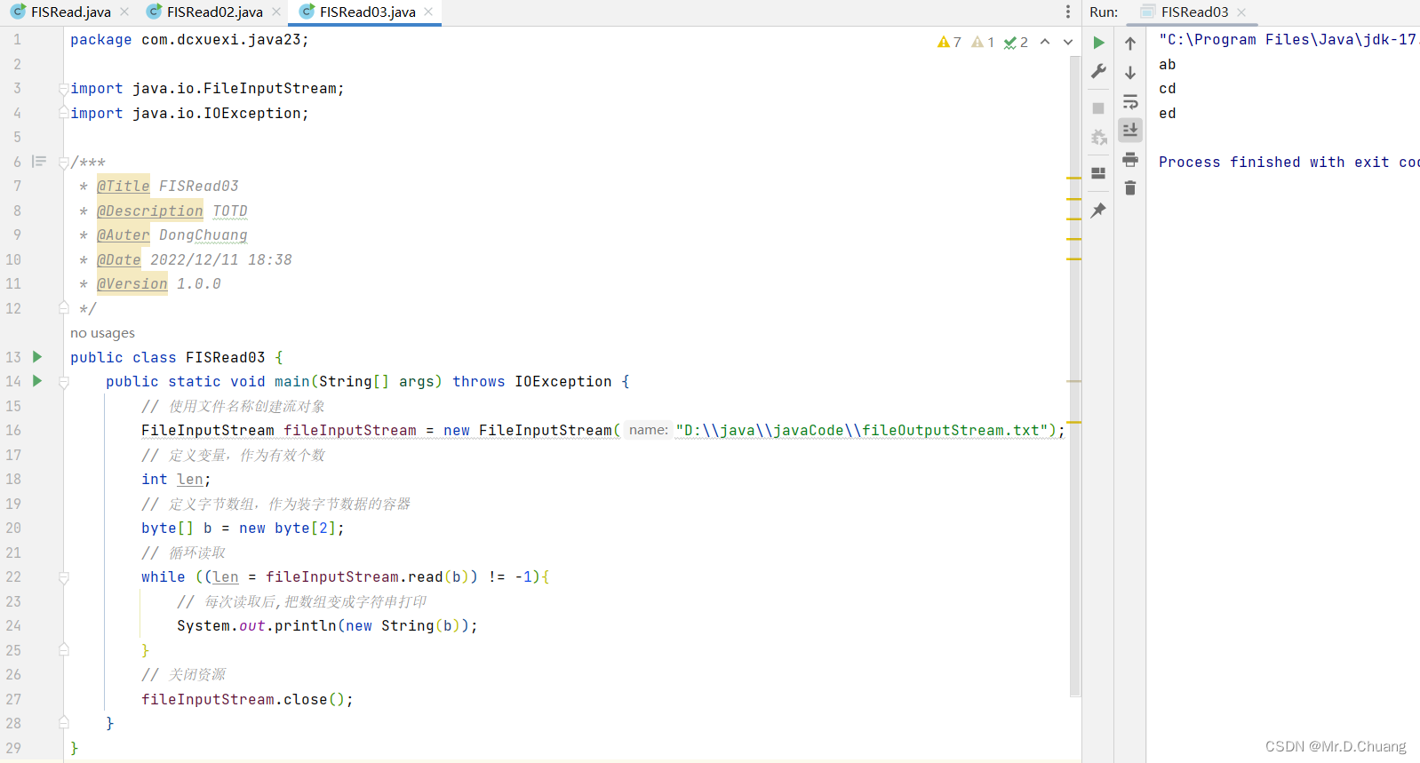1420x763 pixels.
Task: Toggle scroll to end of console
Action: 1130,130
